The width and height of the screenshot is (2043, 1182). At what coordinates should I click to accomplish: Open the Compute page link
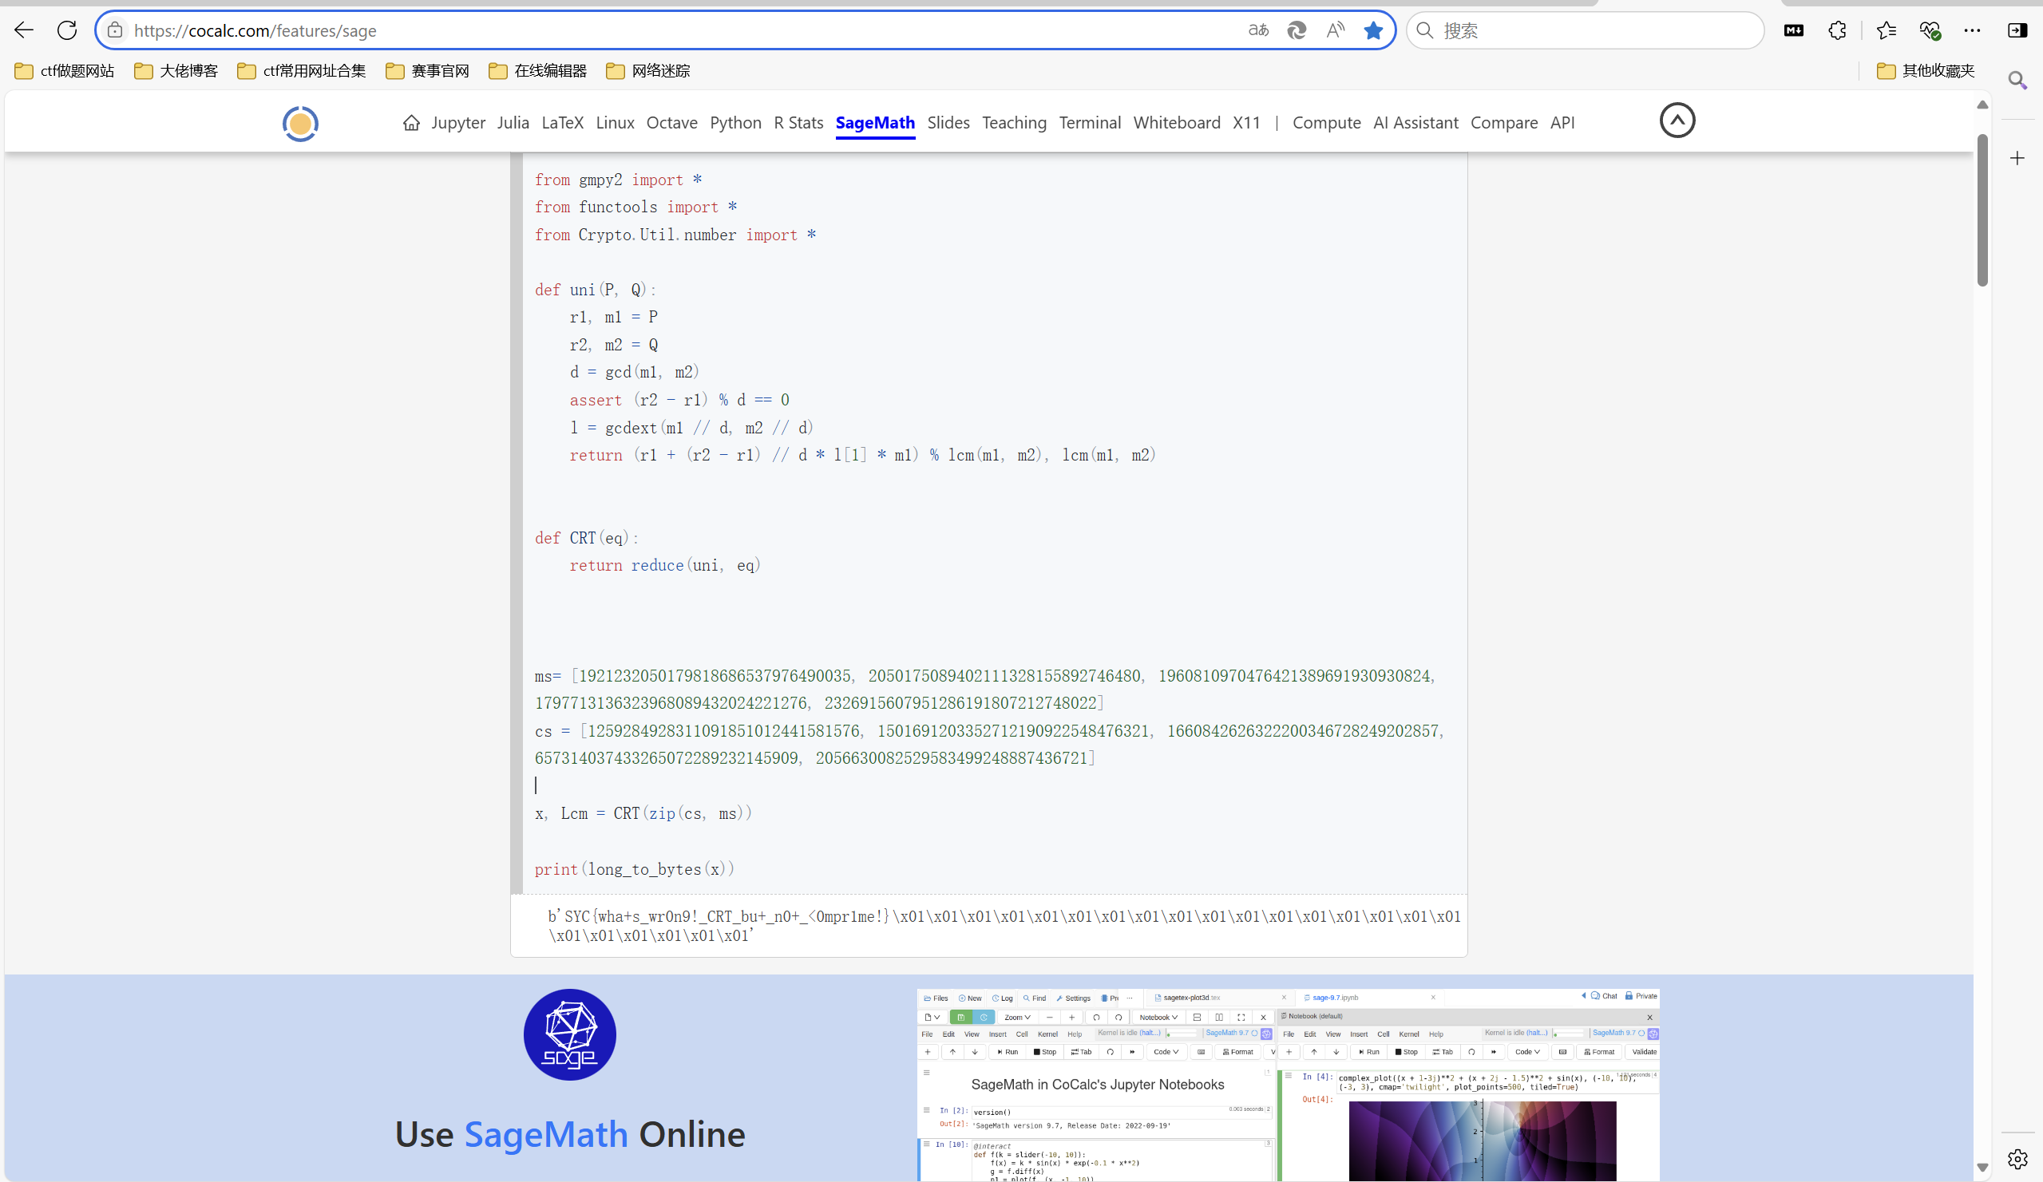click(1326, 122)
